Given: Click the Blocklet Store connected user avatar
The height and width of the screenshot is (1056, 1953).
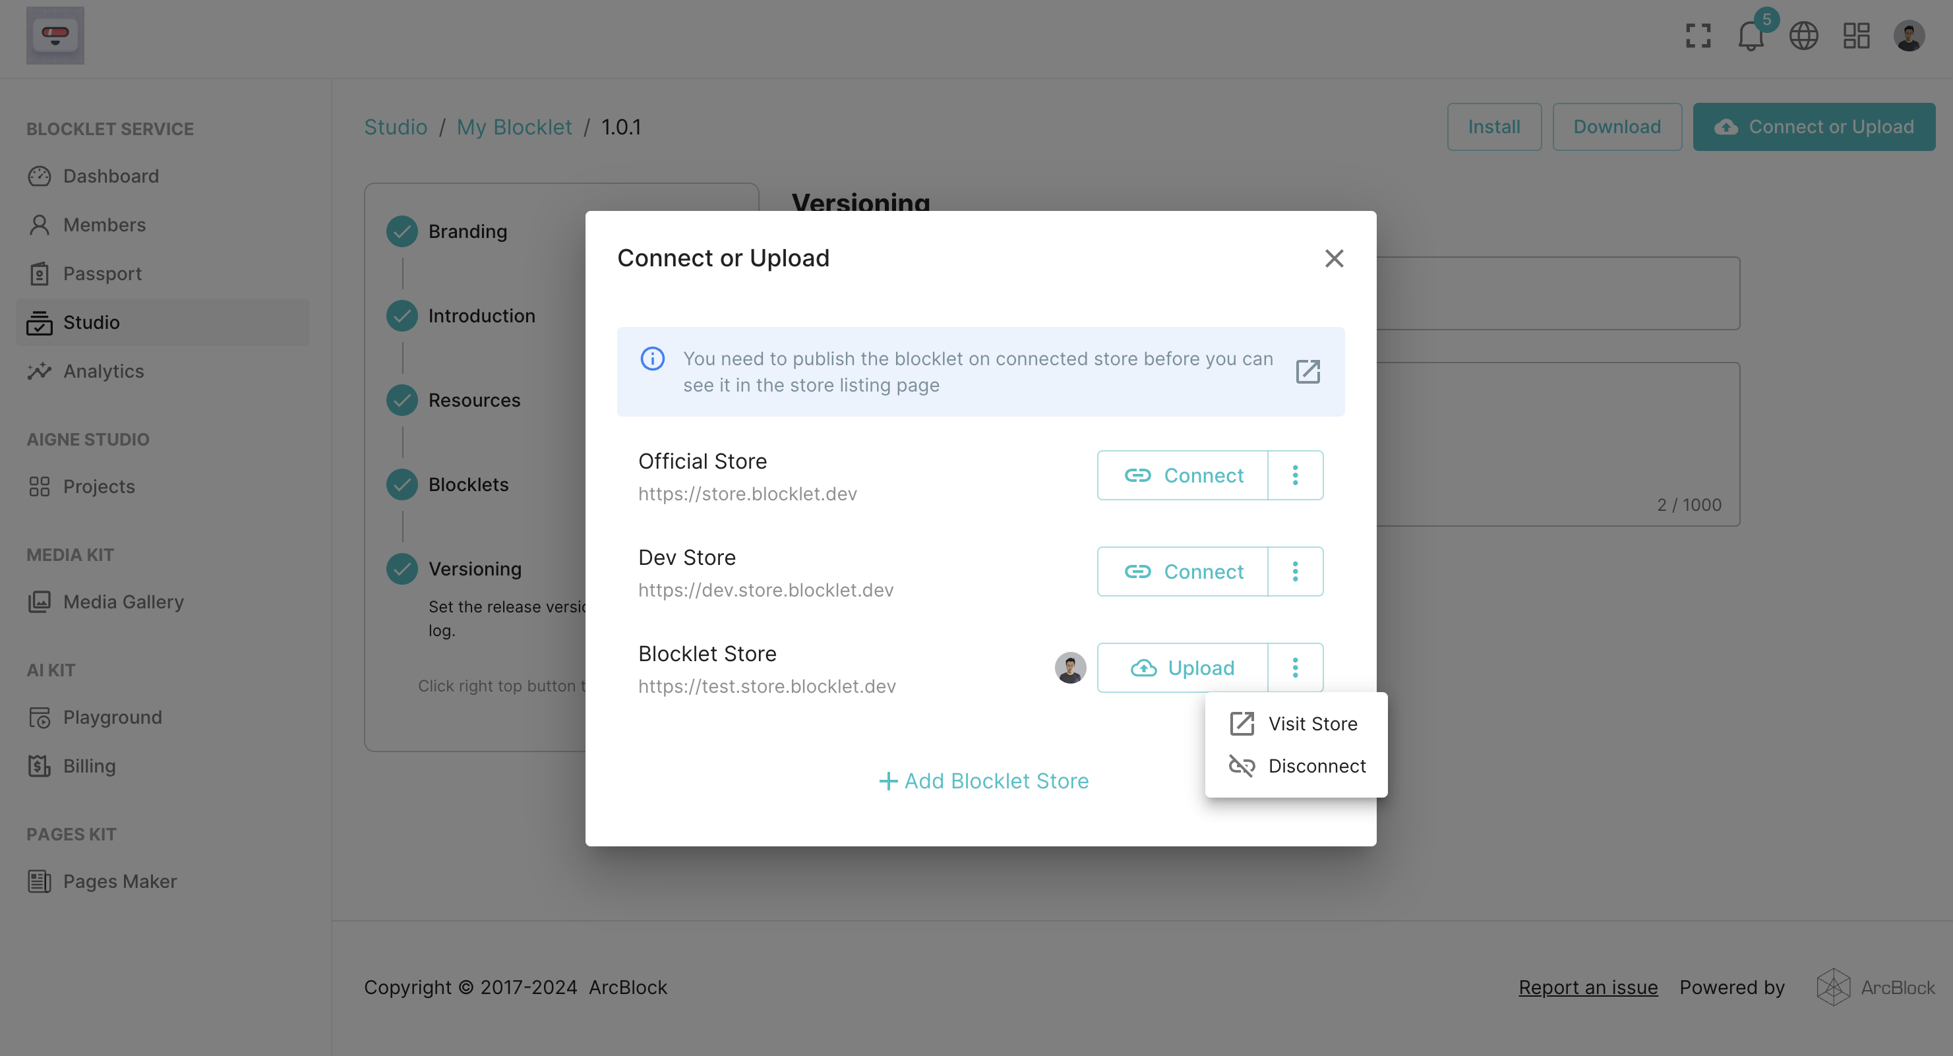Looking at the screenshot, I should (1069, 668).
